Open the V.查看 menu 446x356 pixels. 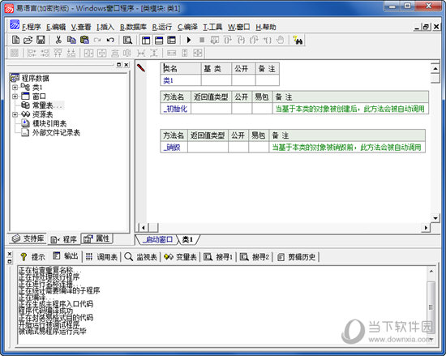coord(81,27)
